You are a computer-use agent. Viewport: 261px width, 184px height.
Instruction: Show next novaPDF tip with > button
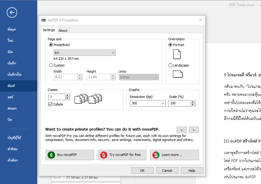[x=194, y=130]
